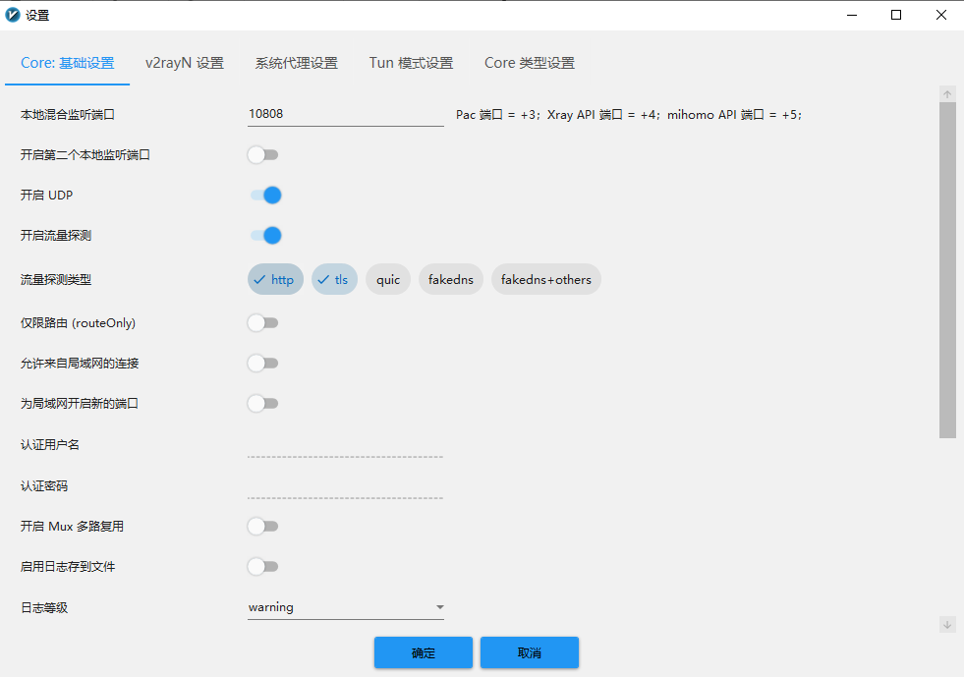
Task: Click the Pac 端口 = +3 hint text
Action: (x=495, y=115)
